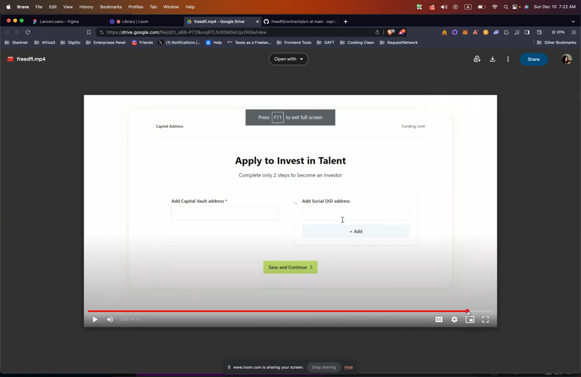
Task: Open the MetaMask fox extension
Action: point(465,32)
